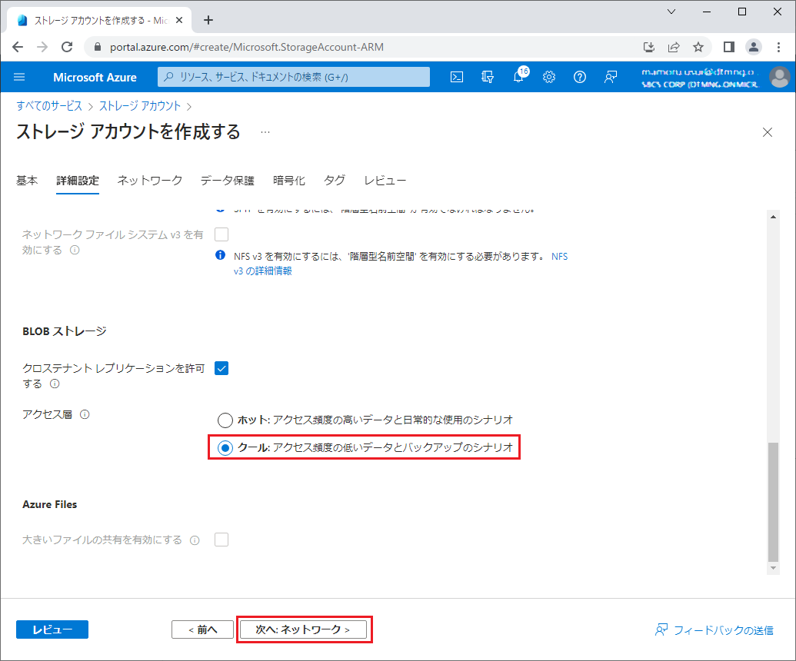Screen dimensions: 796x661
Task: Show info tooltip for cross-tenant replication
Action: click(55, 384)
